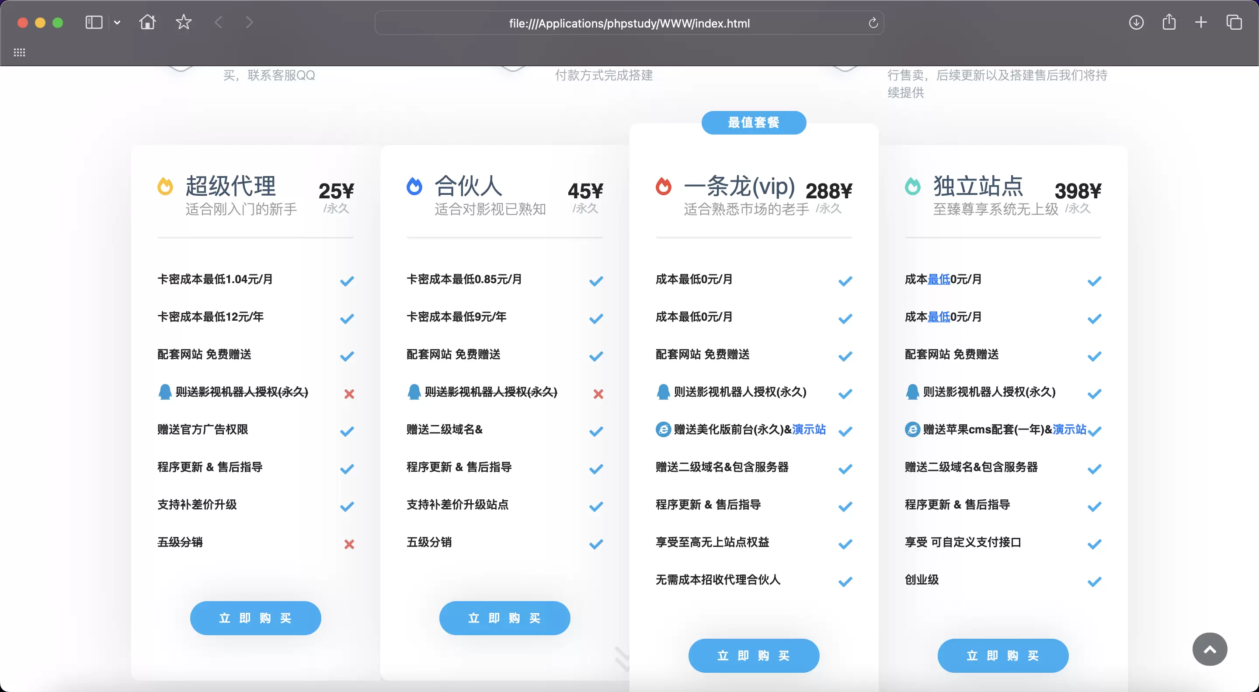Click text 享受至高无上站点权益

pyautogui.click(x=713, y=542)
